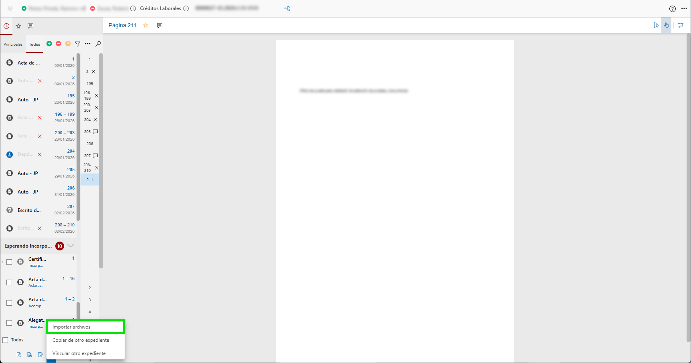
Task: Open the help question mark icon
Action: coord(673,9)
